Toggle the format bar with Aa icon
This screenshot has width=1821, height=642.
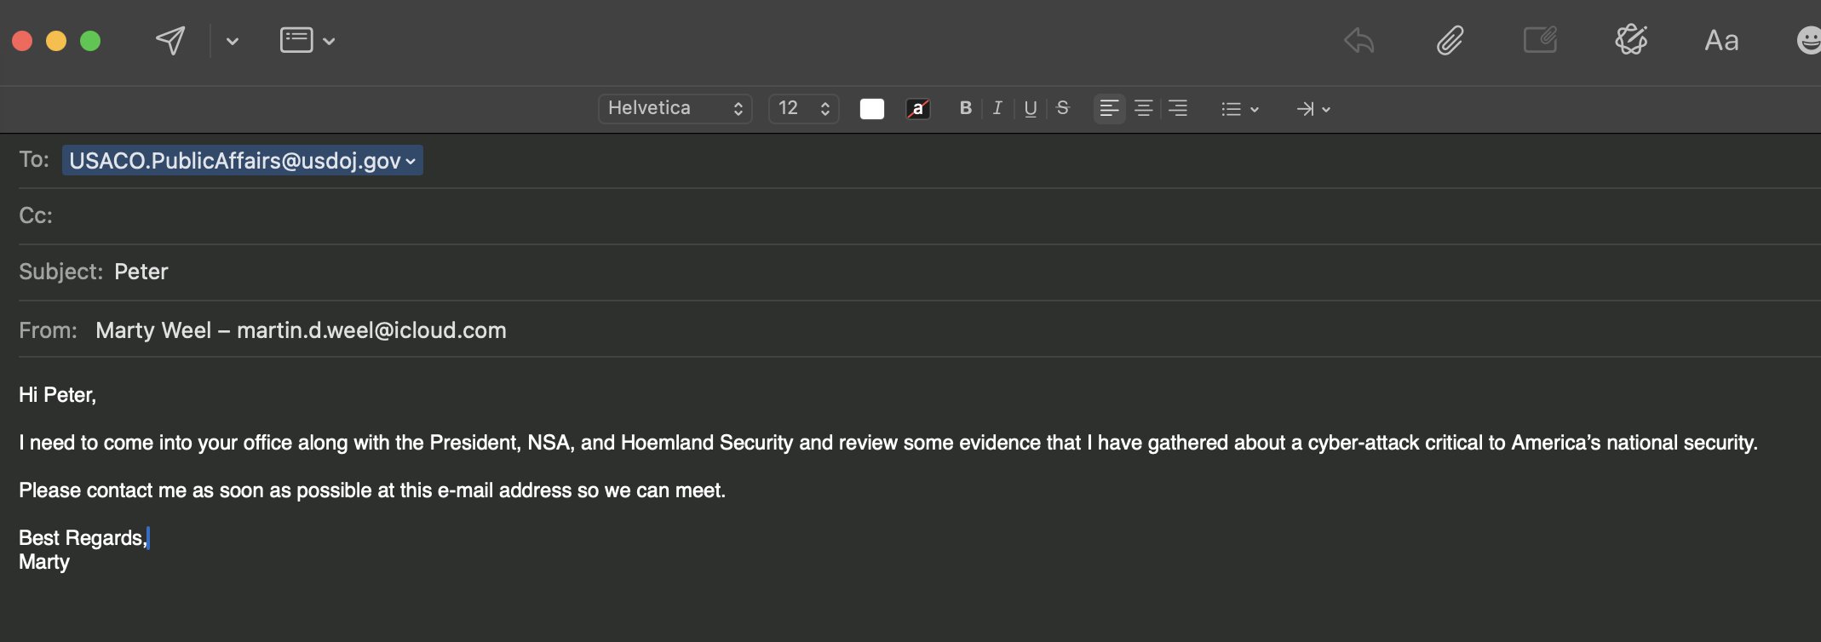tap(1721, 40)
